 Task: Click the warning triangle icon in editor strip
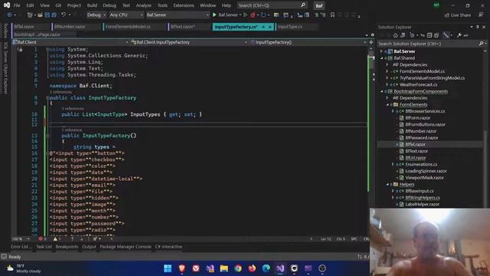pos(56,238)
